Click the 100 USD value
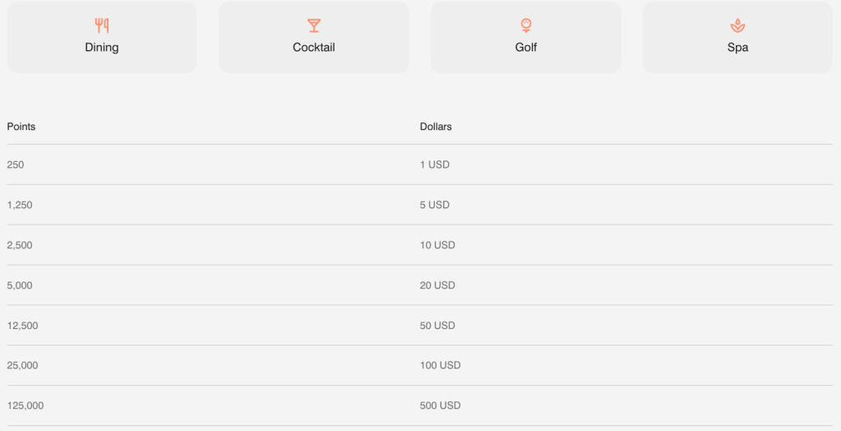The width and height of the screenshot is (841, 431). pyautogui.click(x=441, y=365)
